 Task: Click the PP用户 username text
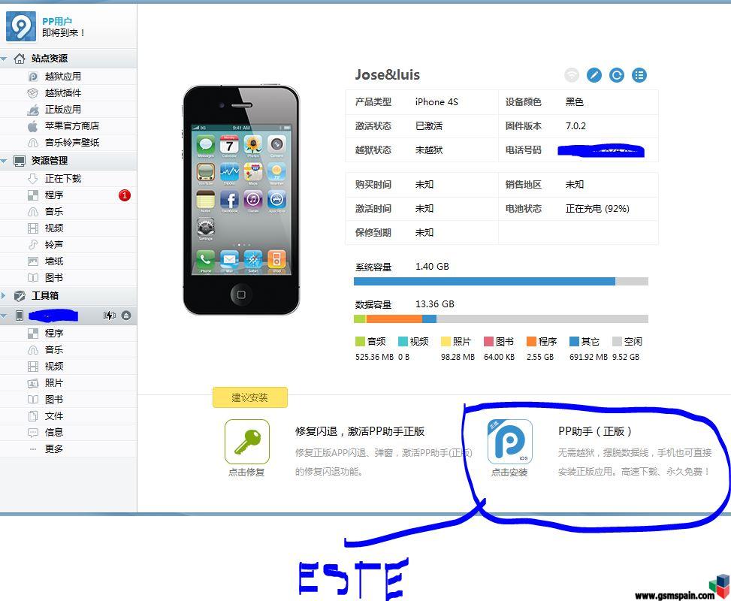[x=57, y=21]
